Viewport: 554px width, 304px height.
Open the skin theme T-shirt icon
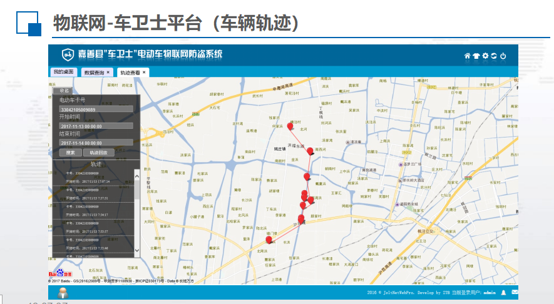pos(476,56)
